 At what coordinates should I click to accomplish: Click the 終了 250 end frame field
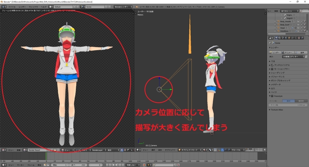click(x=78, y=165)
